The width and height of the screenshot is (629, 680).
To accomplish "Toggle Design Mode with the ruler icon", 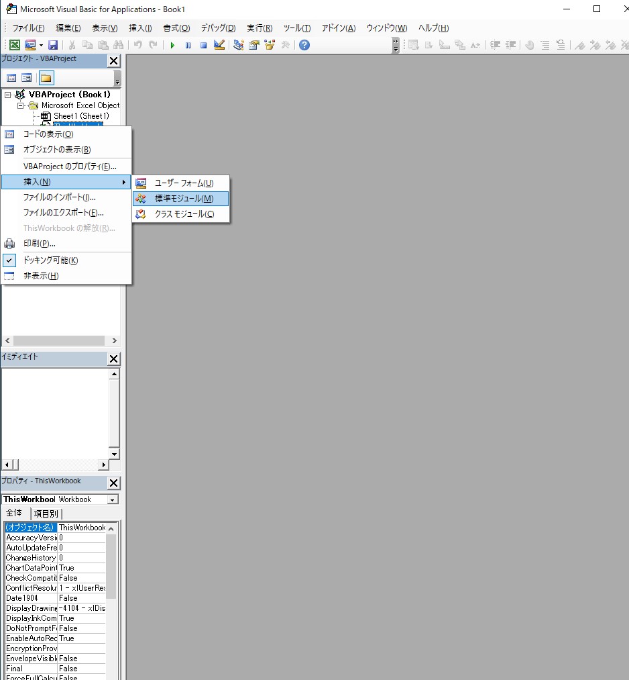I will tap(219, 45).
